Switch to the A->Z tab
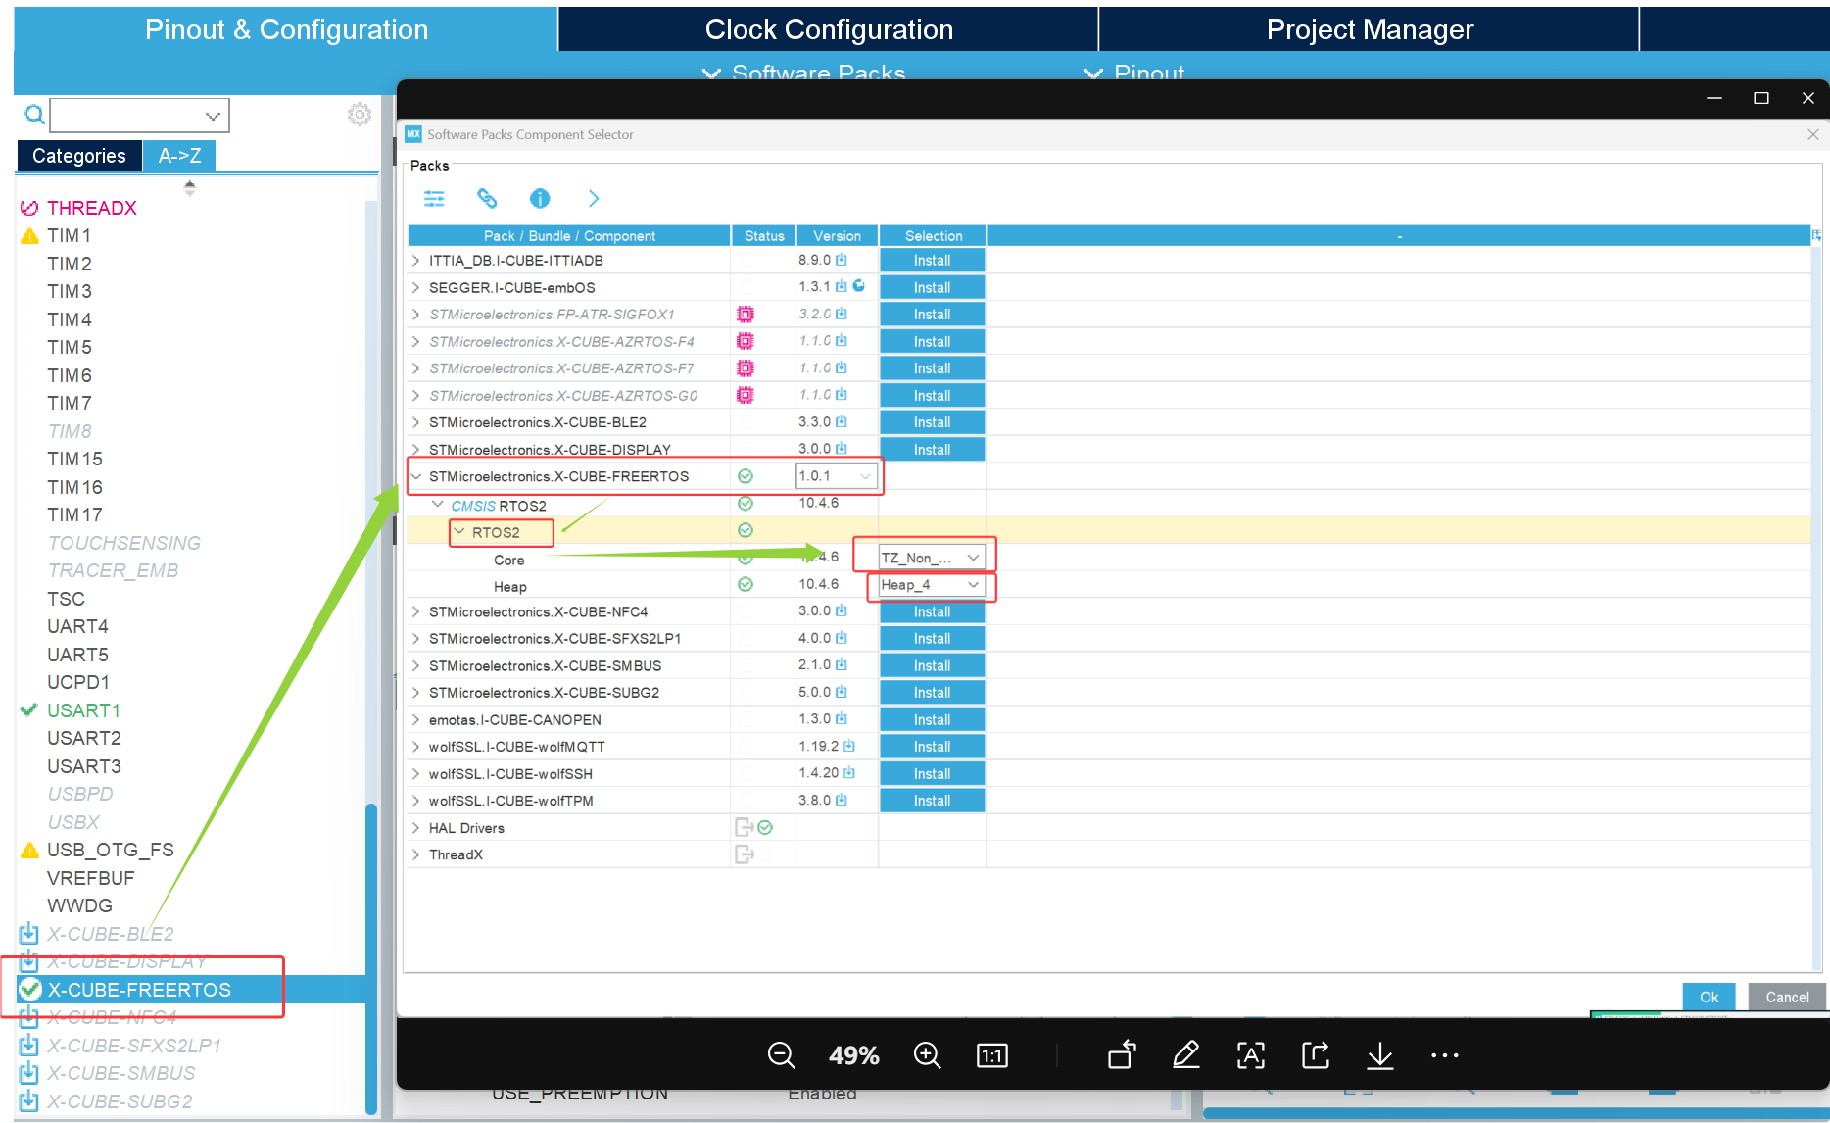Screen dimensions: 1830x1123 [179, 156]
